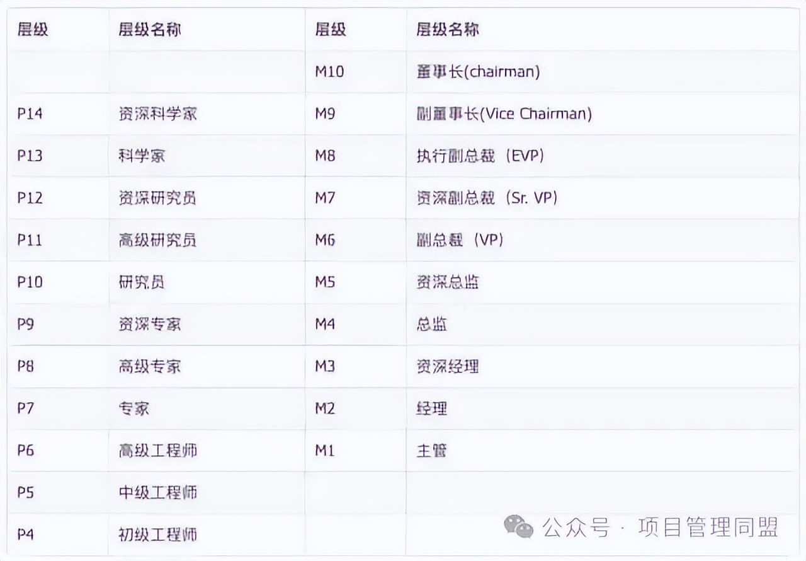Click the 执行副总裁 (EVP) cell

pyautogui.click(x=480, y=156)
